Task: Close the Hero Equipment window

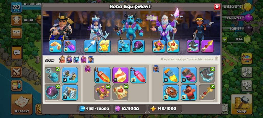Action: coord(217,7)
